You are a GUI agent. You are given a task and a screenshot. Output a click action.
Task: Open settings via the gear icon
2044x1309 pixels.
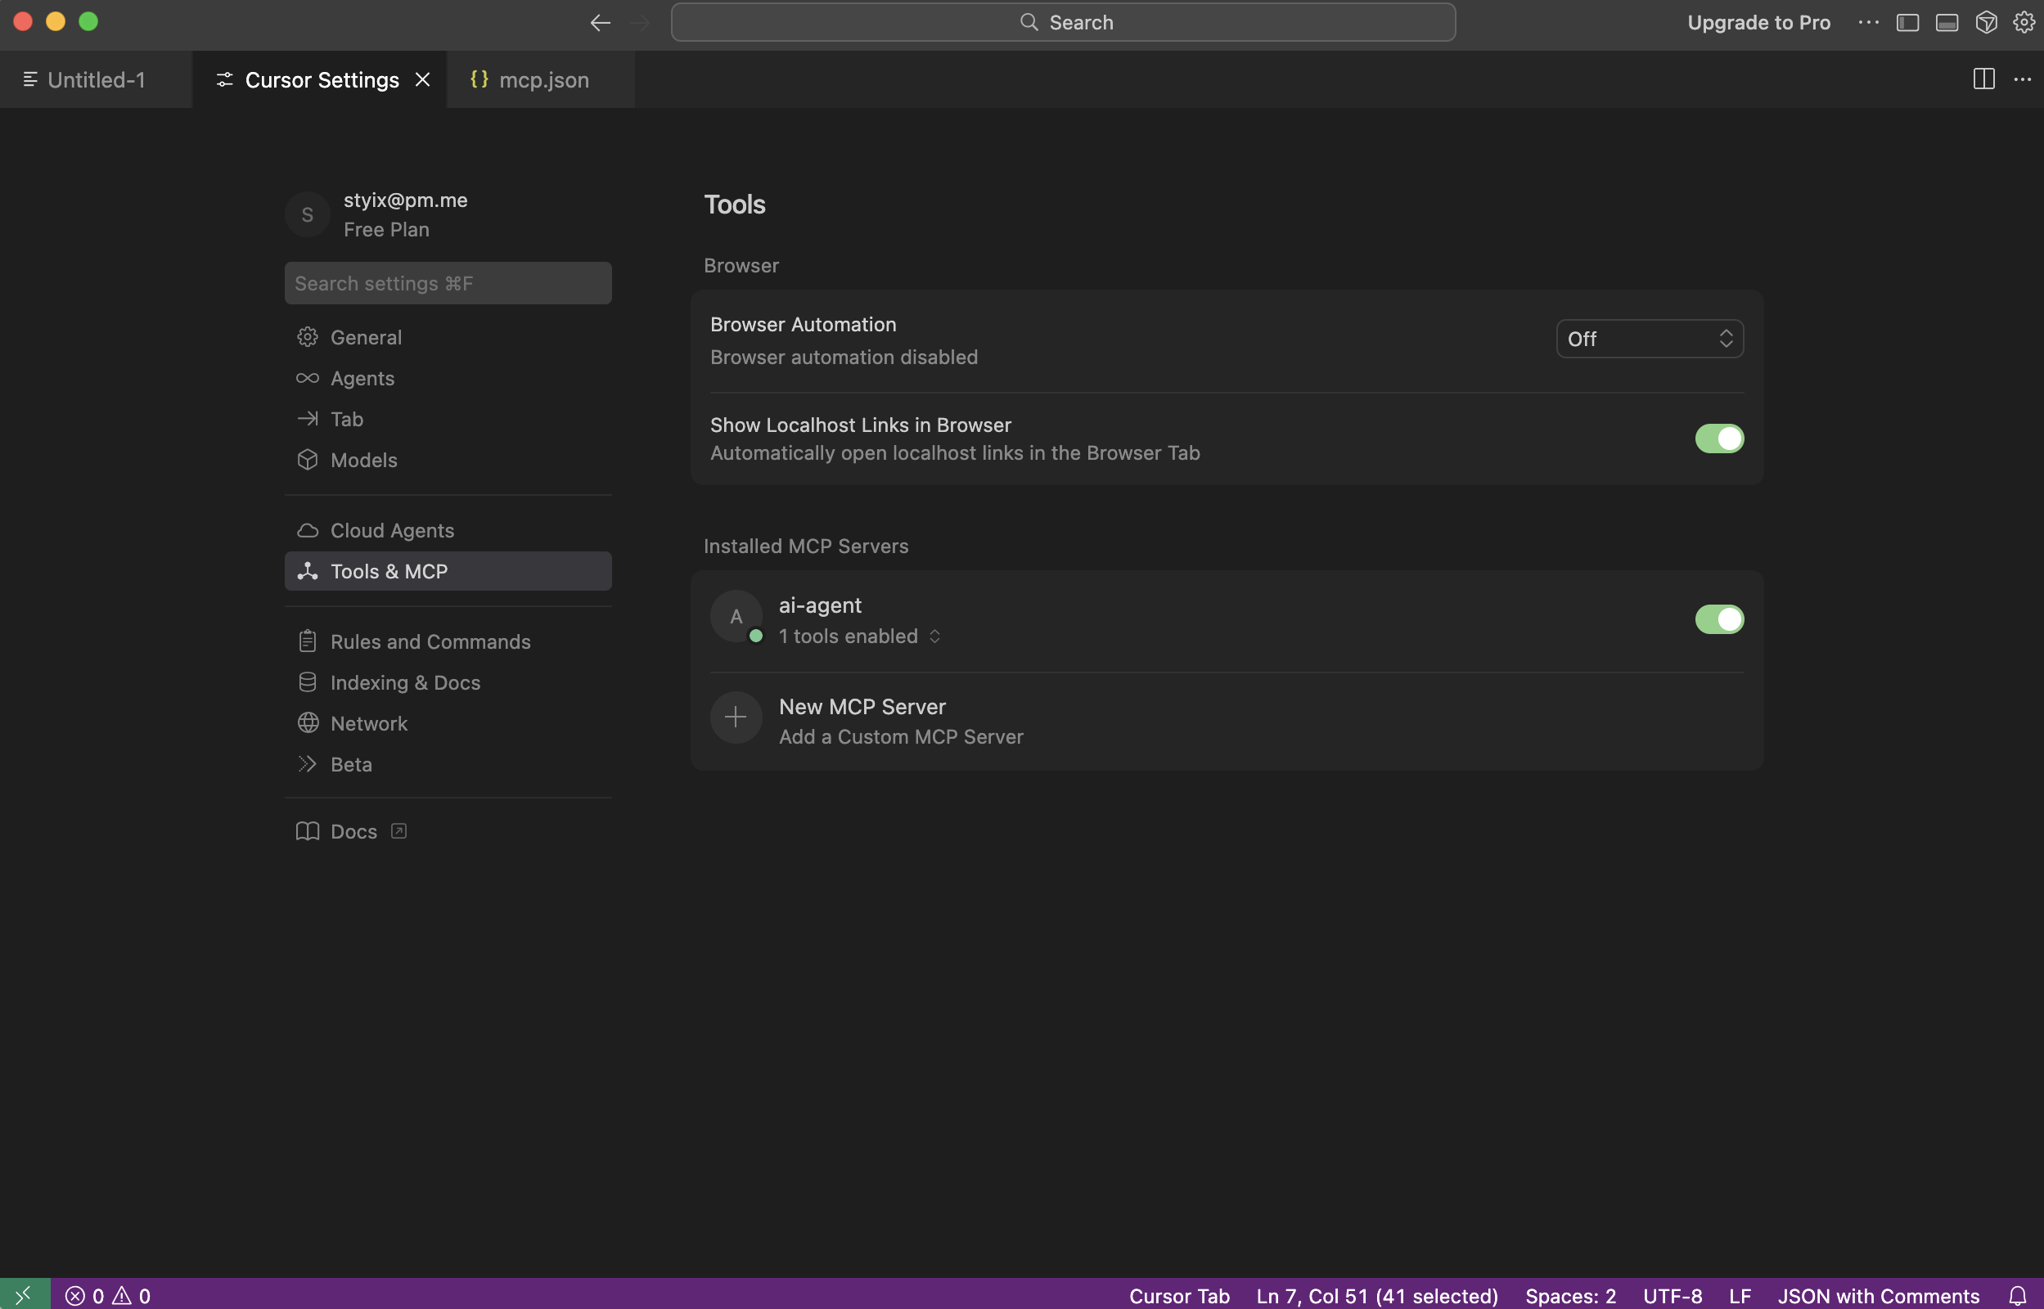click(x=2024, y=23)
